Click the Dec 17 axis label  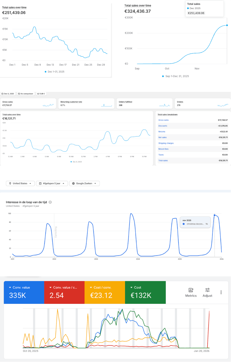(x=63, y=65)
